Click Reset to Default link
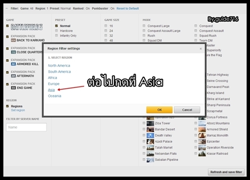Image resolution: width=250 pixels, height=180 pixels. pos(128,8)
